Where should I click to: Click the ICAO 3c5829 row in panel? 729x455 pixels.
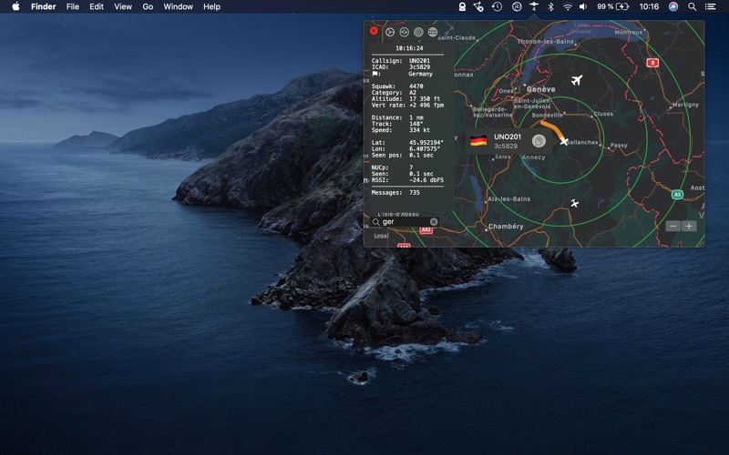coord(401,67)
